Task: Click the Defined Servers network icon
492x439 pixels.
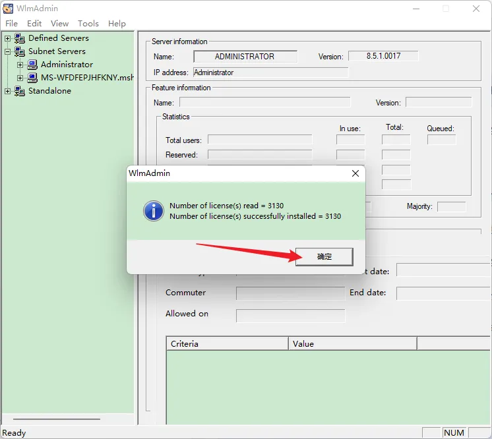Action: tap(19, 38)
